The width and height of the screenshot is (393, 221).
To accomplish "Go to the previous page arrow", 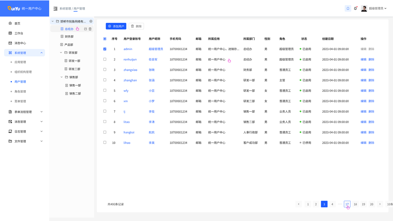I will click(x=299, y=204).
